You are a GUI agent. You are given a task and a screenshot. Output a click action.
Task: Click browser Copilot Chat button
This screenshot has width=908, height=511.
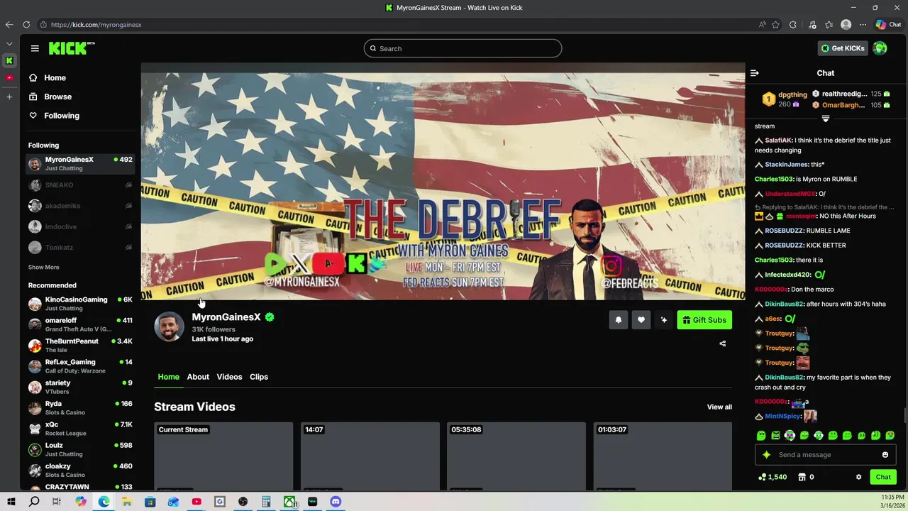click(x=888, y=24)
